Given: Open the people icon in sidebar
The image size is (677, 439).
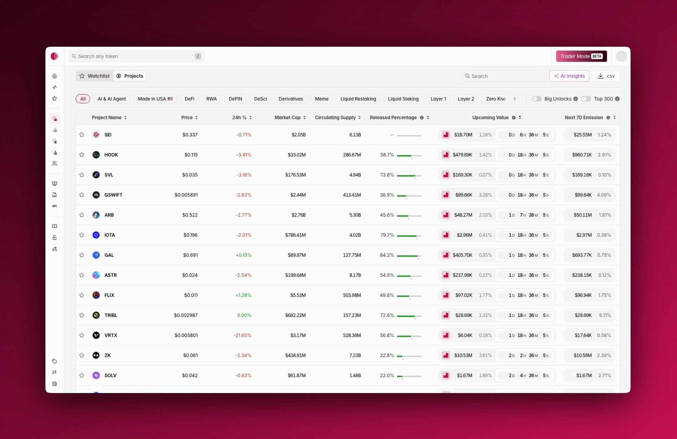Looking at the screenshot, I should (x=55, y=164).
